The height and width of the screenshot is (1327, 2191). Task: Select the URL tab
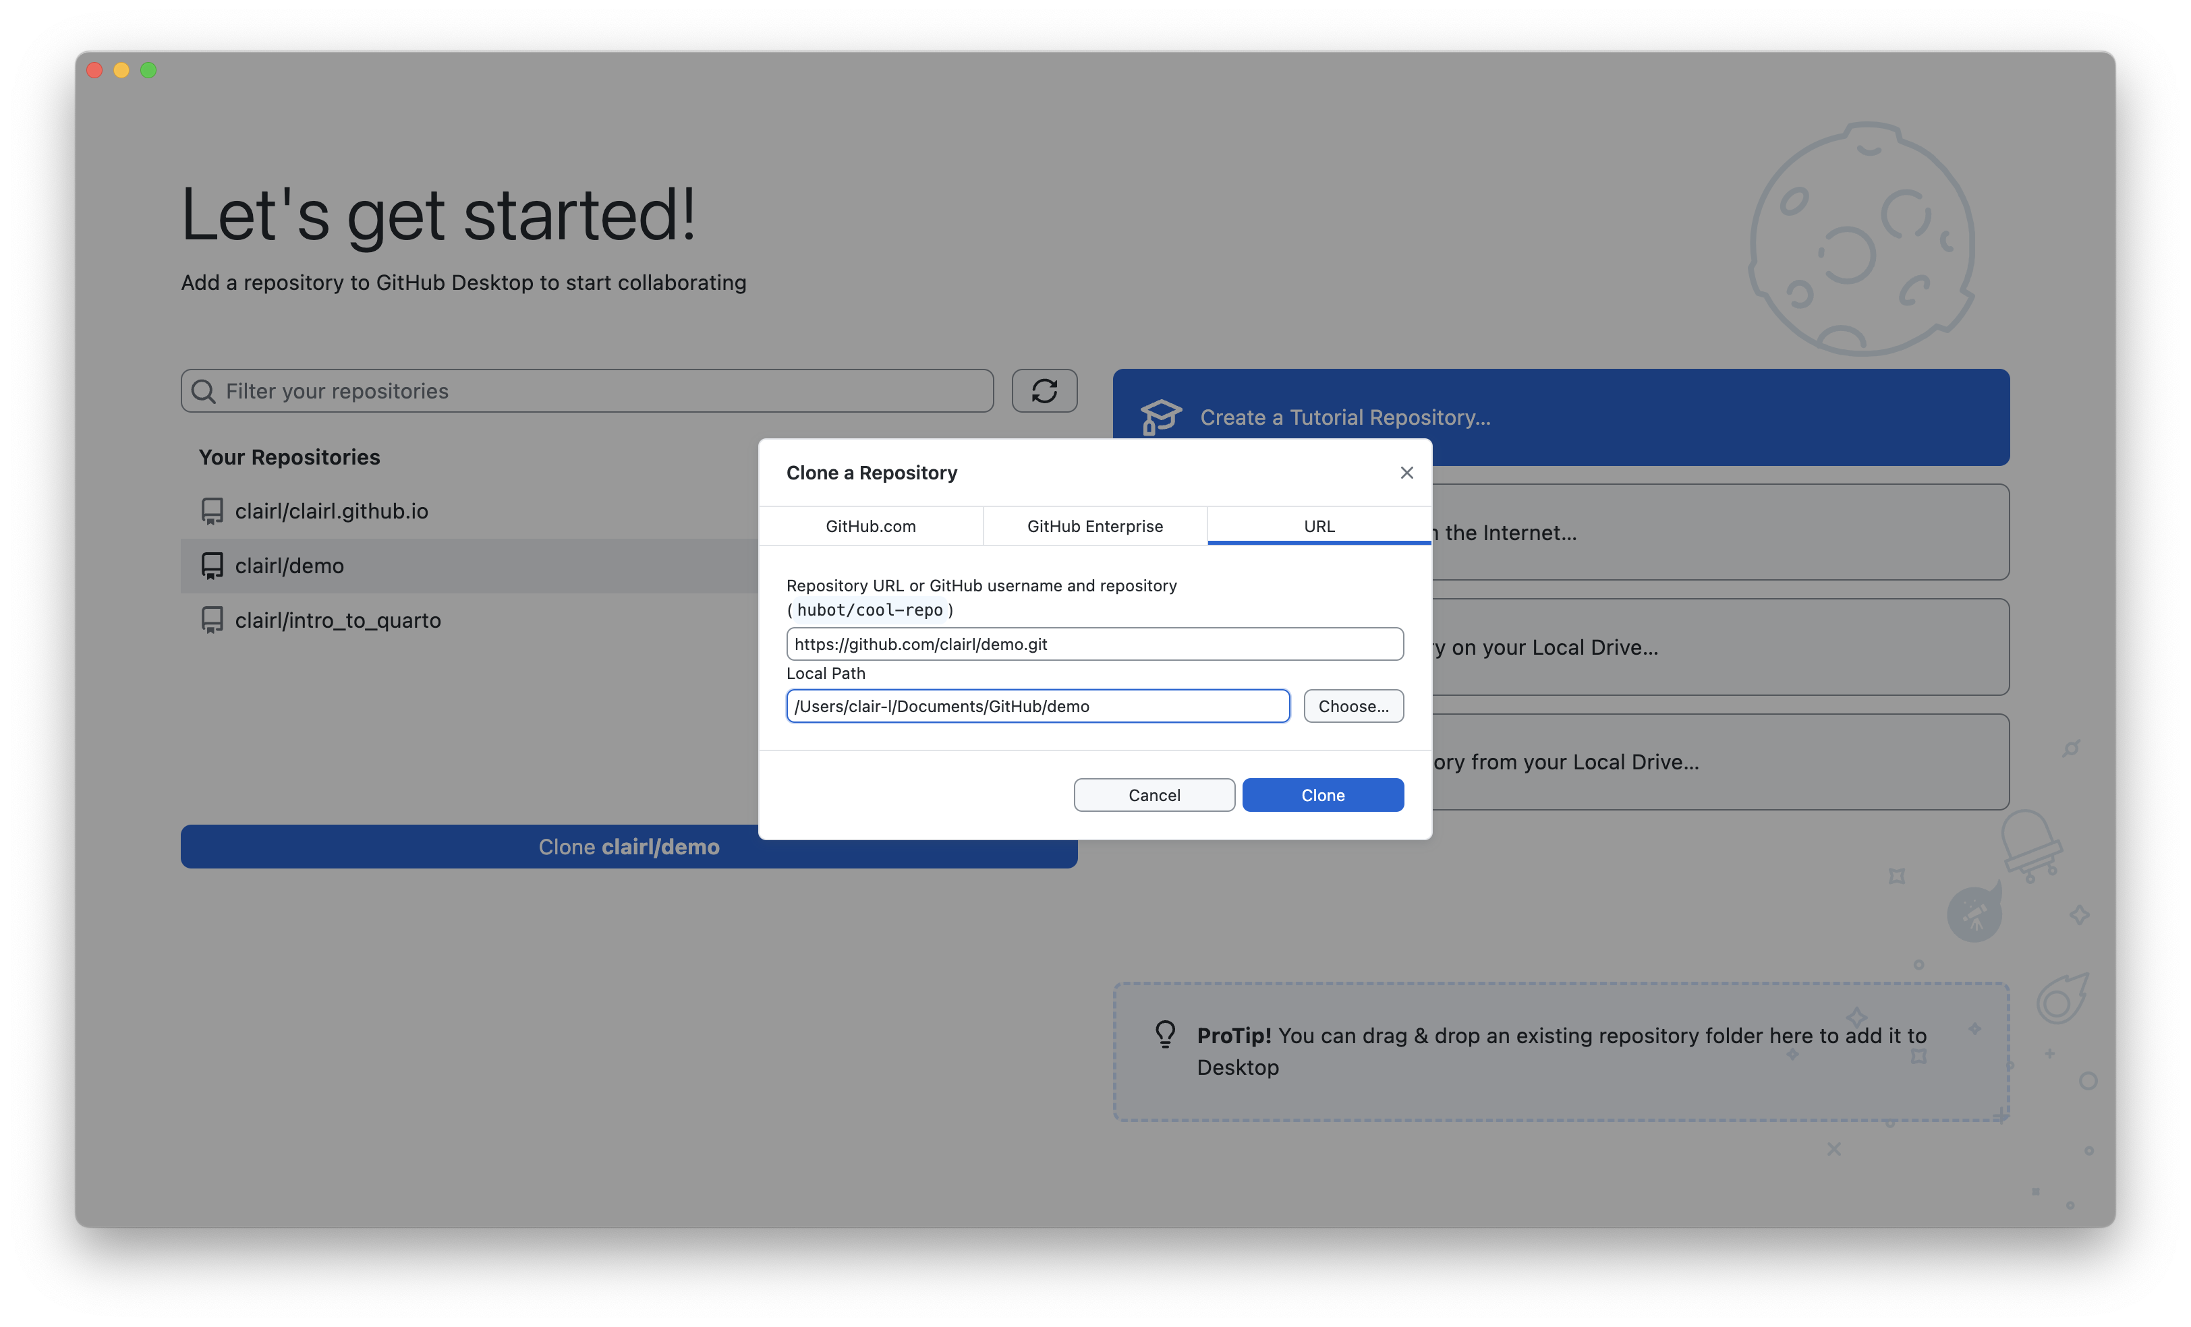pyautogui.click(x=1319, y=526)
